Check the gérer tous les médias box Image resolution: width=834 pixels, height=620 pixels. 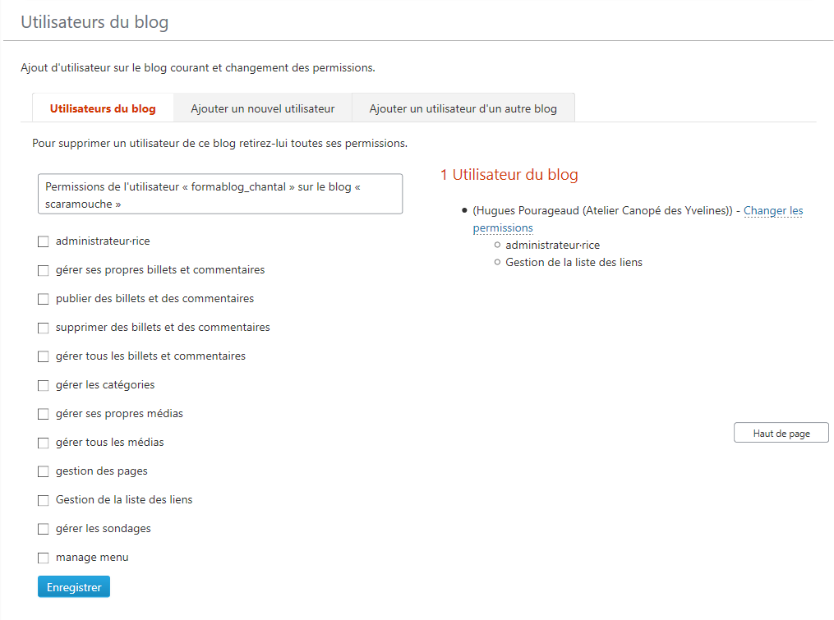click(x=44, y=443)
